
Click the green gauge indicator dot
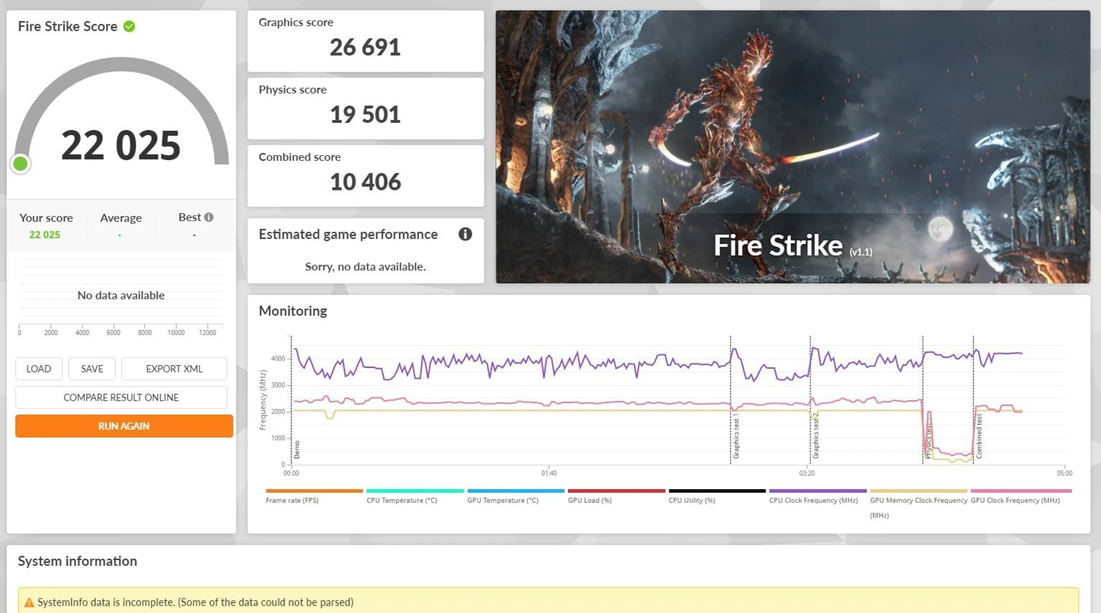click(x=21, y=164)
